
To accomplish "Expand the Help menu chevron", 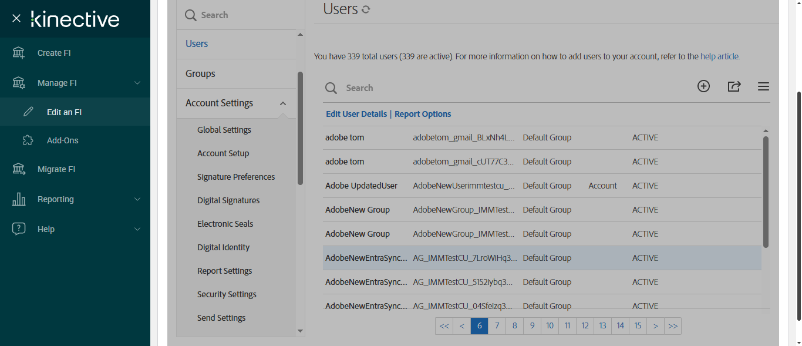I will coord(137,229).
